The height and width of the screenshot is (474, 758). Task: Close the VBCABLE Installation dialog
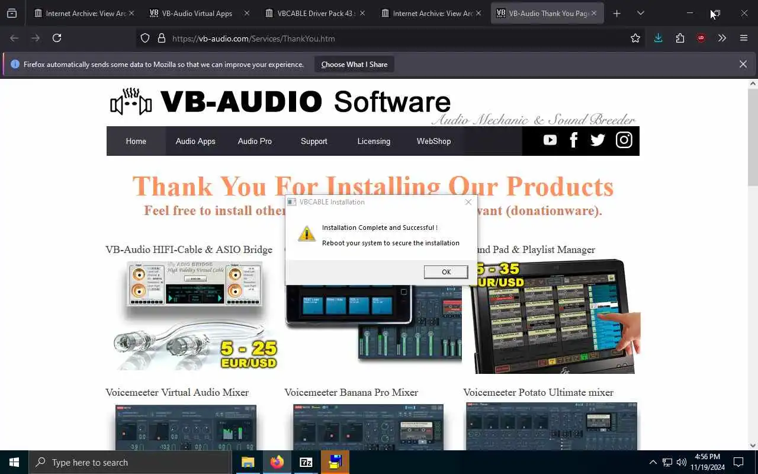coord(468,202)
